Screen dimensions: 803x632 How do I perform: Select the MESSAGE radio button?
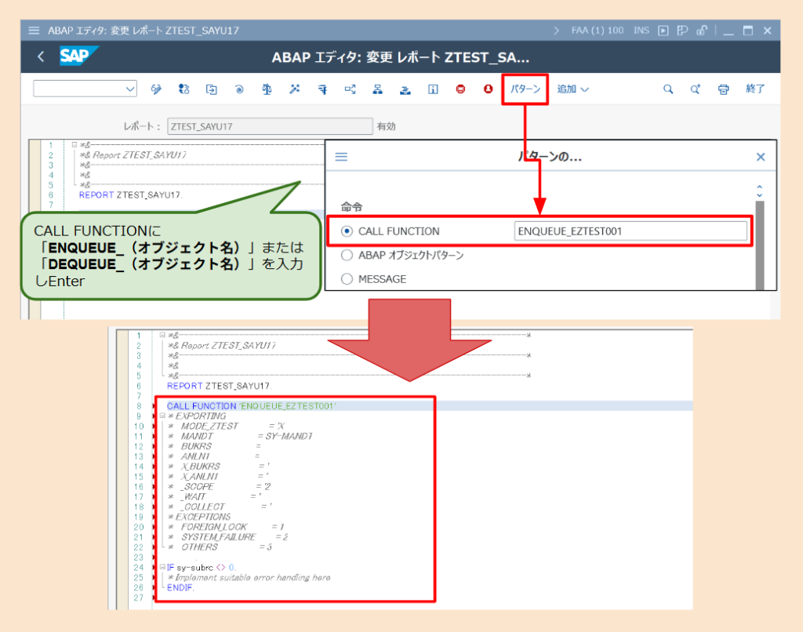pyautogui.click(x=347, y=278)
